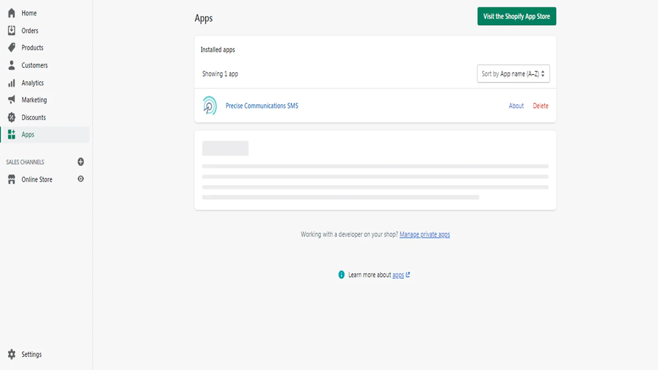Click the Apps grid icon
The height and width of the screenshot is (370, 658).
point(12,134)
